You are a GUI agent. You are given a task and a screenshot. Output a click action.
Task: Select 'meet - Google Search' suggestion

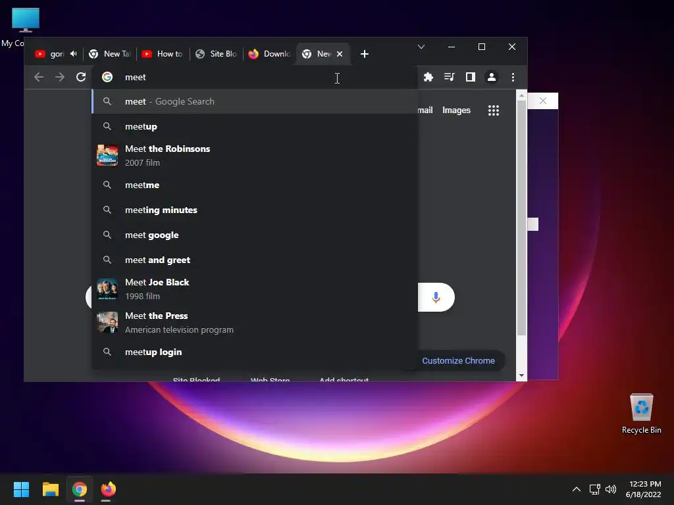click(x=255, y=102)
